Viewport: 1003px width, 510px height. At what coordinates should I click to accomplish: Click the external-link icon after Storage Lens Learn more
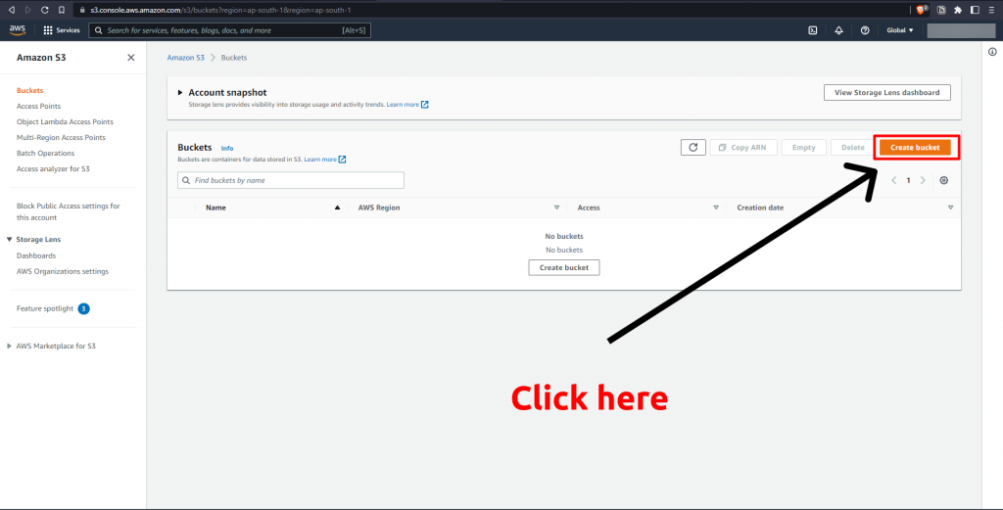coord(425,104)
